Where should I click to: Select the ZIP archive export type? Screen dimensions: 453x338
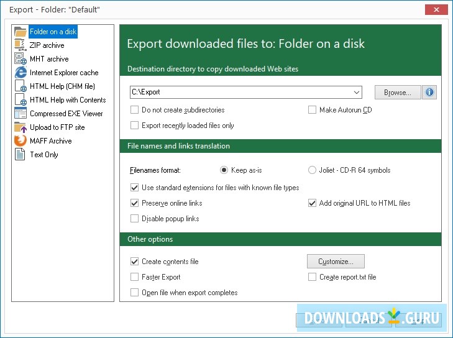(x=47, y=45)
